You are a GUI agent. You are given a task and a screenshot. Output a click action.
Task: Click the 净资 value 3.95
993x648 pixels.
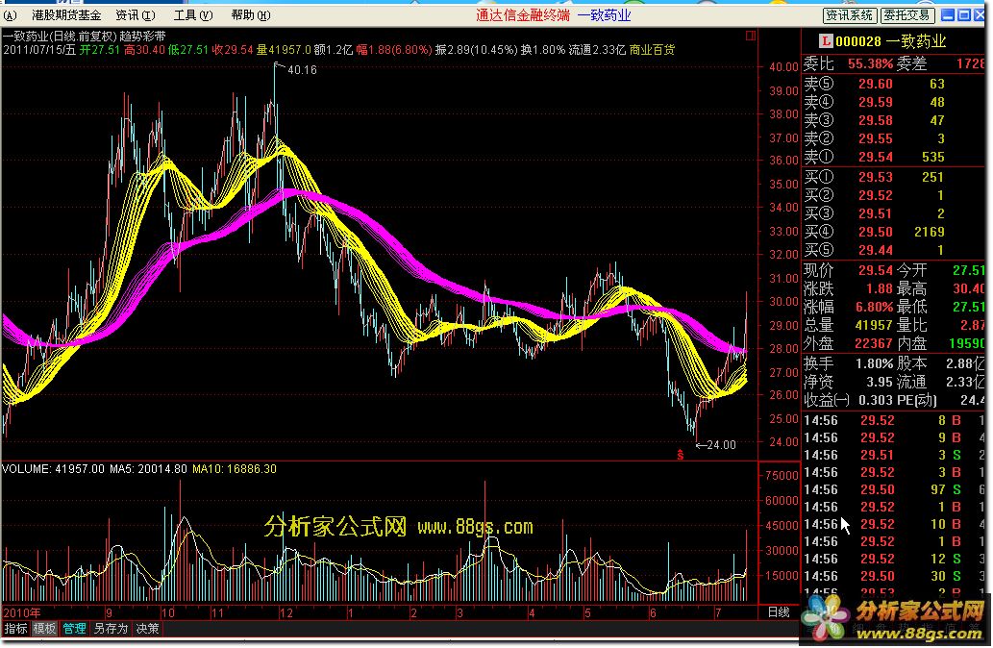coord(879,383)
